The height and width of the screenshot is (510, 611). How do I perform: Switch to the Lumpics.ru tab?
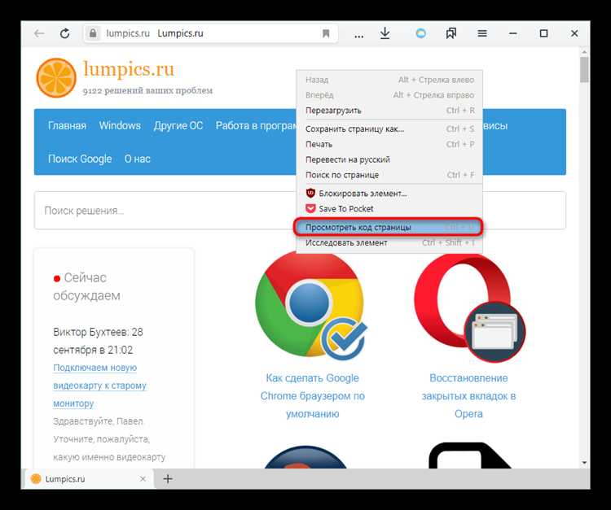click(x=81, y=479)
